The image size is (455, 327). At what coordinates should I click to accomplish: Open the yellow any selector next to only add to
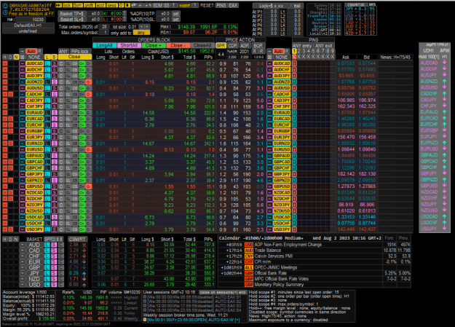click(x=141, y=33)
